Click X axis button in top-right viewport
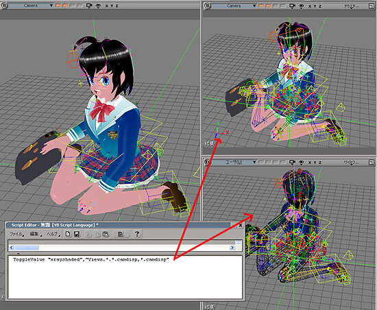Viewport: 377px width, 310px height. tap(310, 6)
